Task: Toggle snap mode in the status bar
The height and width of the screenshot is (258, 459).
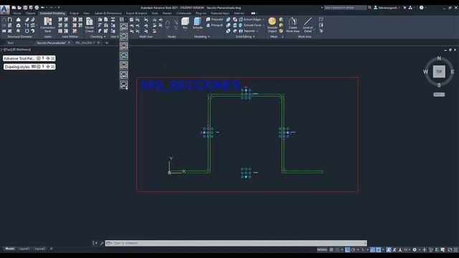Action: (338, 250)
